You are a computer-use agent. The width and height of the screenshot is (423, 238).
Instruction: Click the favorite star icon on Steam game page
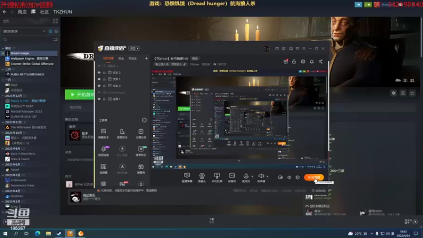point(412,93)
